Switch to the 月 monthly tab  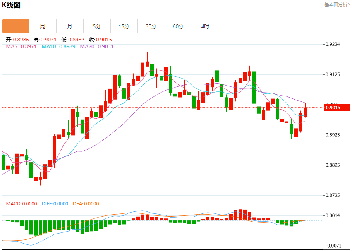click(70, 26)
